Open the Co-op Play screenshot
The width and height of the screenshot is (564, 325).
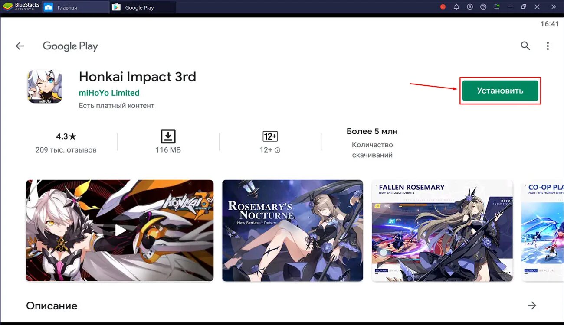click(x=542, y=231)
